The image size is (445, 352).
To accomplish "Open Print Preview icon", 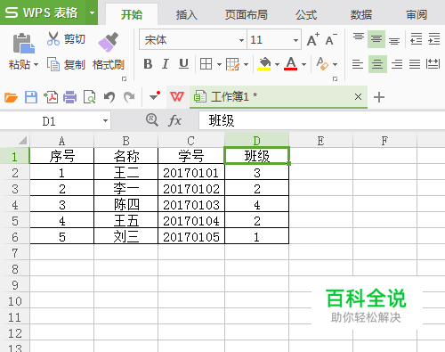I will (x=89, y=97).
